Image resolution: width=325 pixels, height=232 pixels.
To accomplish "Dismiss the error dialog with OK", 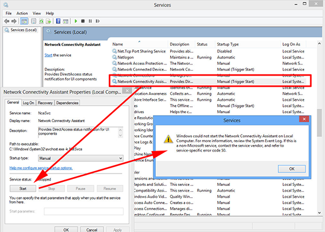I will [292, 169].
